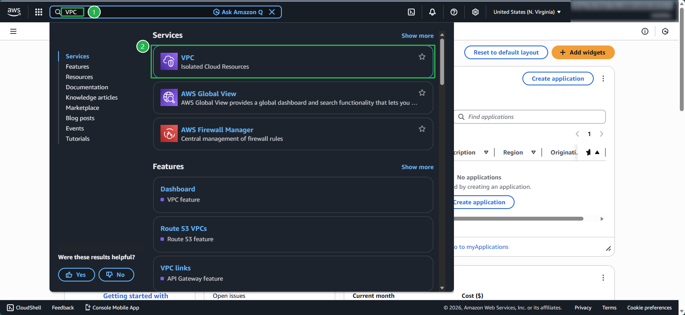Click the AWS Global View icon
The image size is (685, 315).
(169, 97)
